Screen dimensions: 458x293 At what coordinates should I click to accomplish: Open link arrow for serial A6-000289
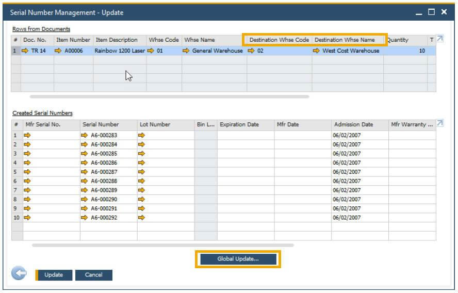[84, 190]
